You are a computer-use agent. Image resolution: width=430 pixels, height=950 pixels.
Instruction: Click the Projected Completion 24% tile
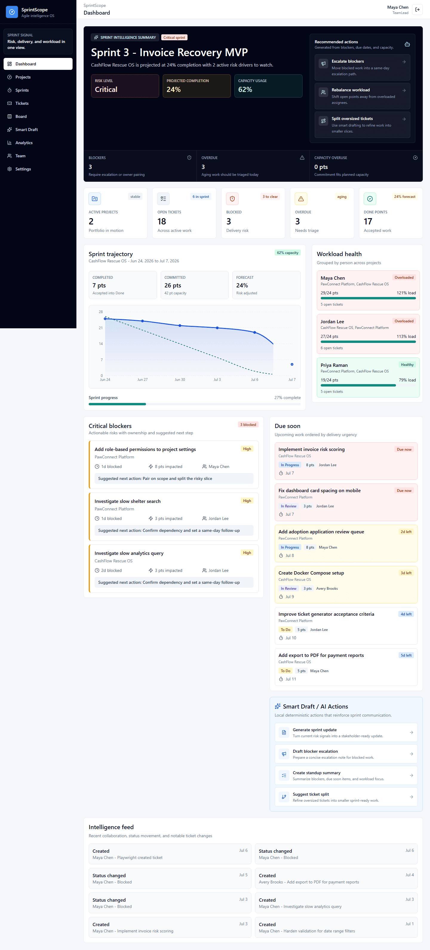click(x=197, y=86)
